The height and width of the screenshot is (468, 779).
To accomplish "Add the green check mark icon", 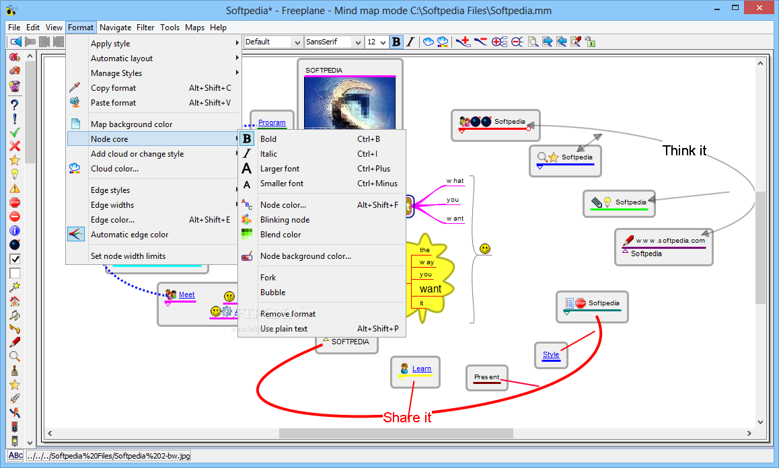I will pyautogui.click(x=15, y=132).
